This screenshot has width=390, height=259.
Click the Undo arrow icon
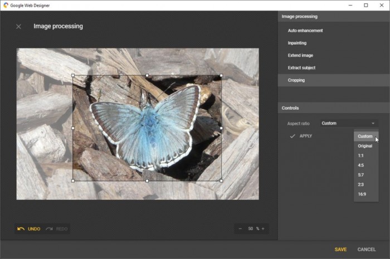tap(21, 229)
